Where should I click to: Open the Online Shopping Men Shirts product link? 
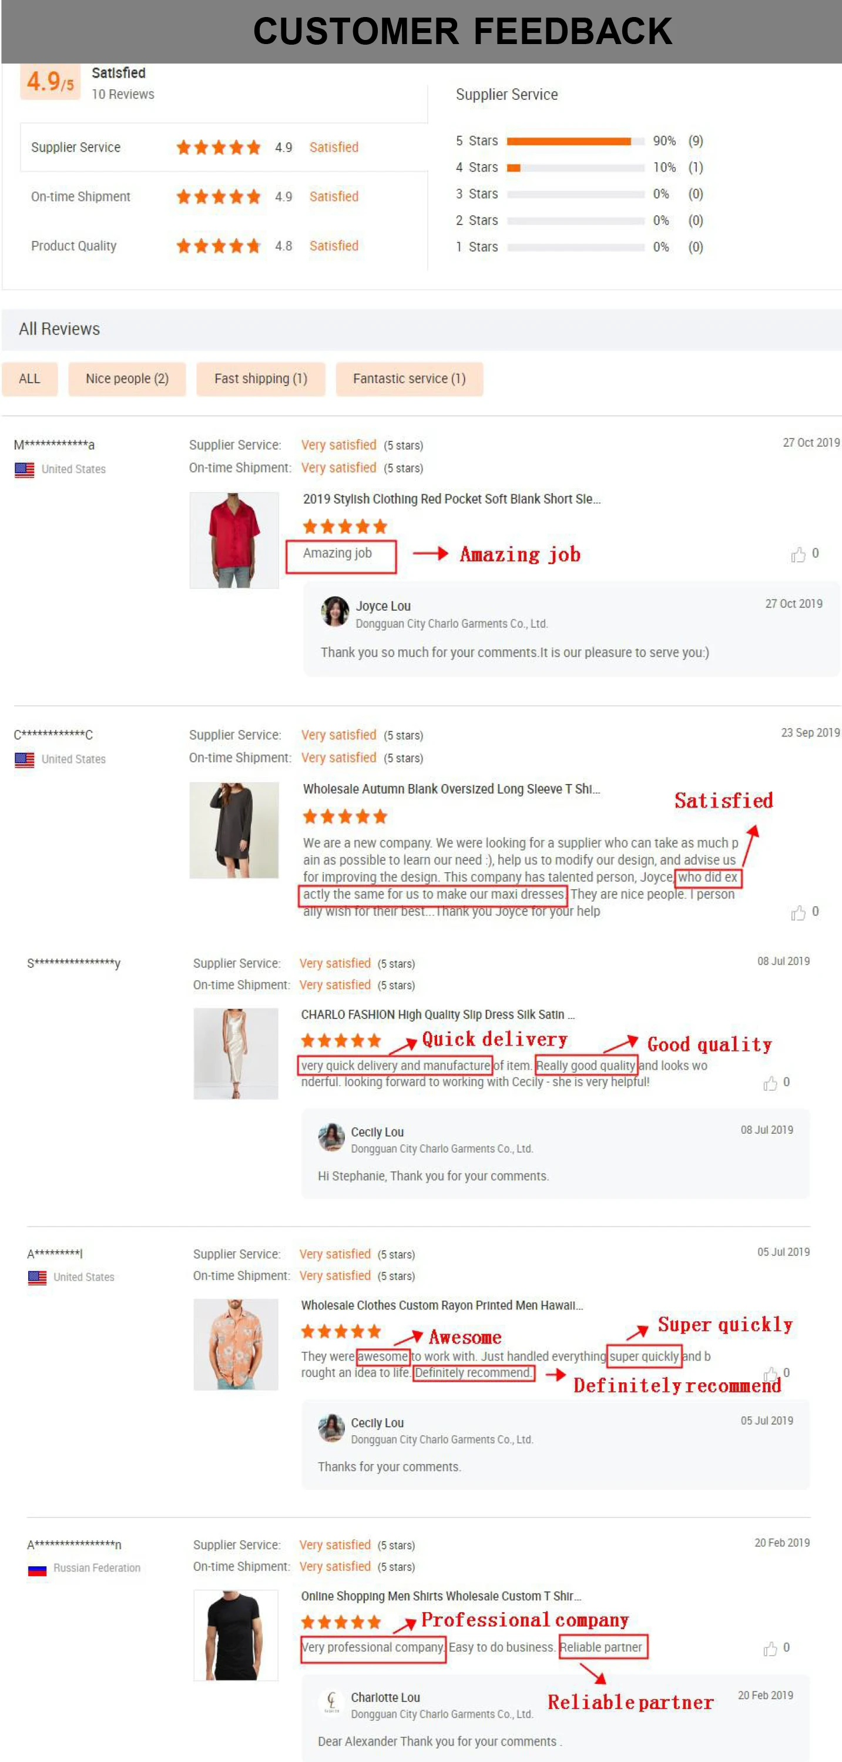tap(441, 1596)
